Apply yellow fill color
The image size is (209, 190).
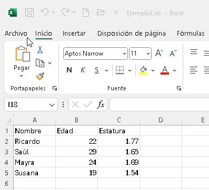click(x=143, y=70)
